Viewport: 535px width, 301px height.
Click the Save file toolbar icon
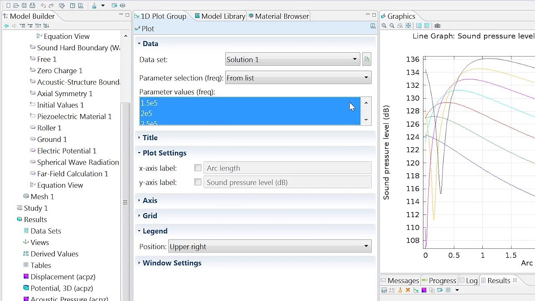24,5
